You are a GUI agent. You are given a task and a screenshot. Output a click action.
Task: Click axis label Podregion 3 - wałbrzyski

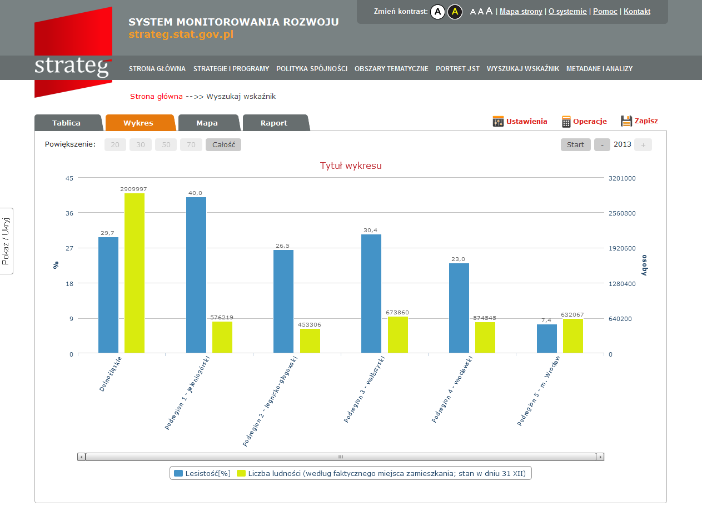tap(364, 390)
